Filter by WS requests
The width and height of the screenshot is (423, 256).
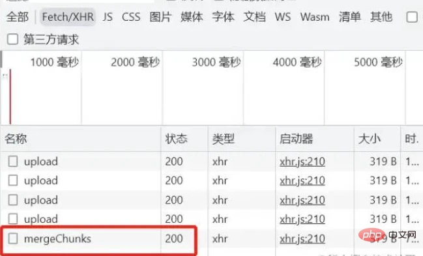tap(283, 17)
